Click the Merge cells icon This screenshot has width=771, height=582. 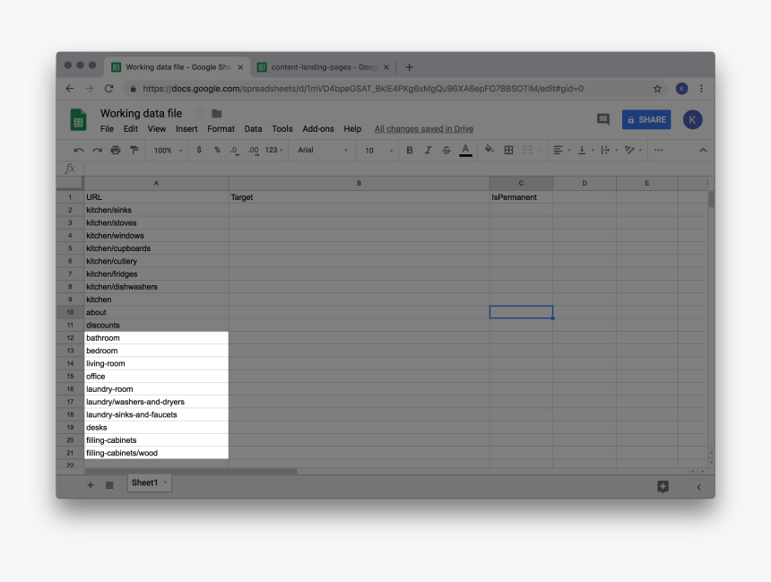pos(528,150)
